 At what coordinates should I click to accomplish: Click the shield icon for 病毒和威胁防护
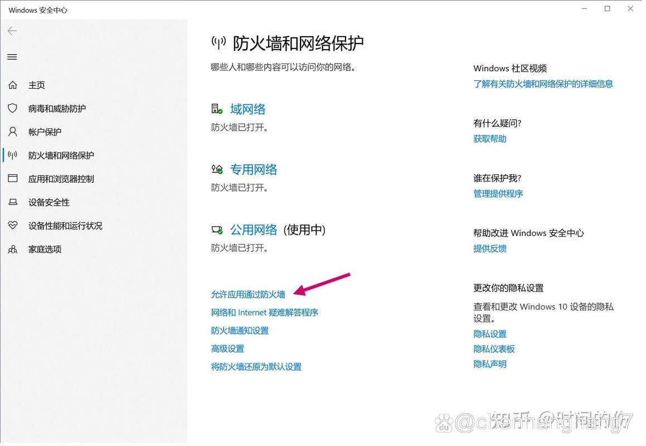(x=13, y=108)
